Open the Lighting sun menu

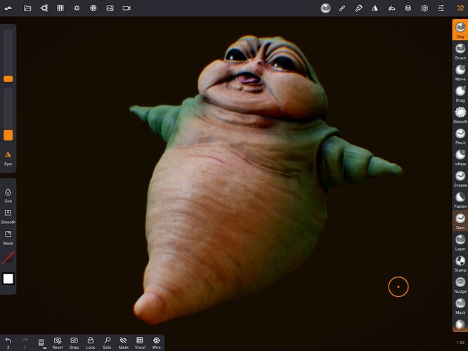coord(77,8)
